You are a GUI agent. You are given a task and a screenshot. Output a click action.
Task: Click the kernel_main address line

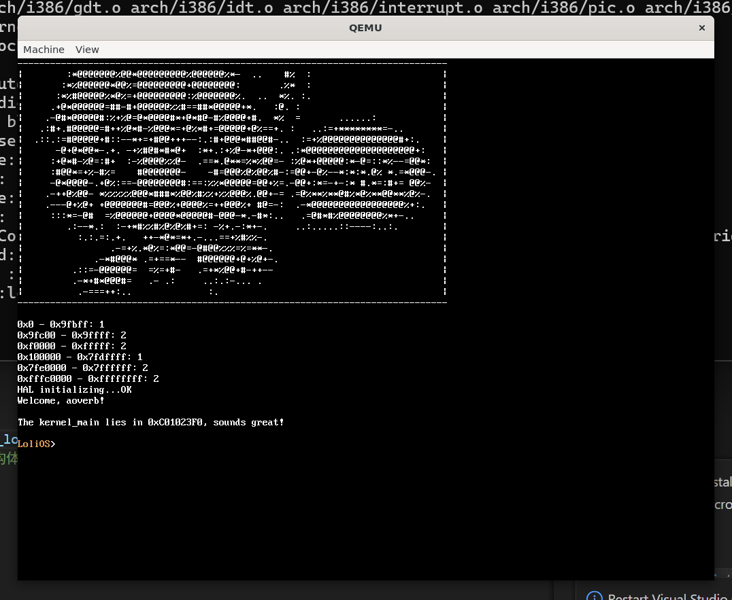[x=150, y=422]
